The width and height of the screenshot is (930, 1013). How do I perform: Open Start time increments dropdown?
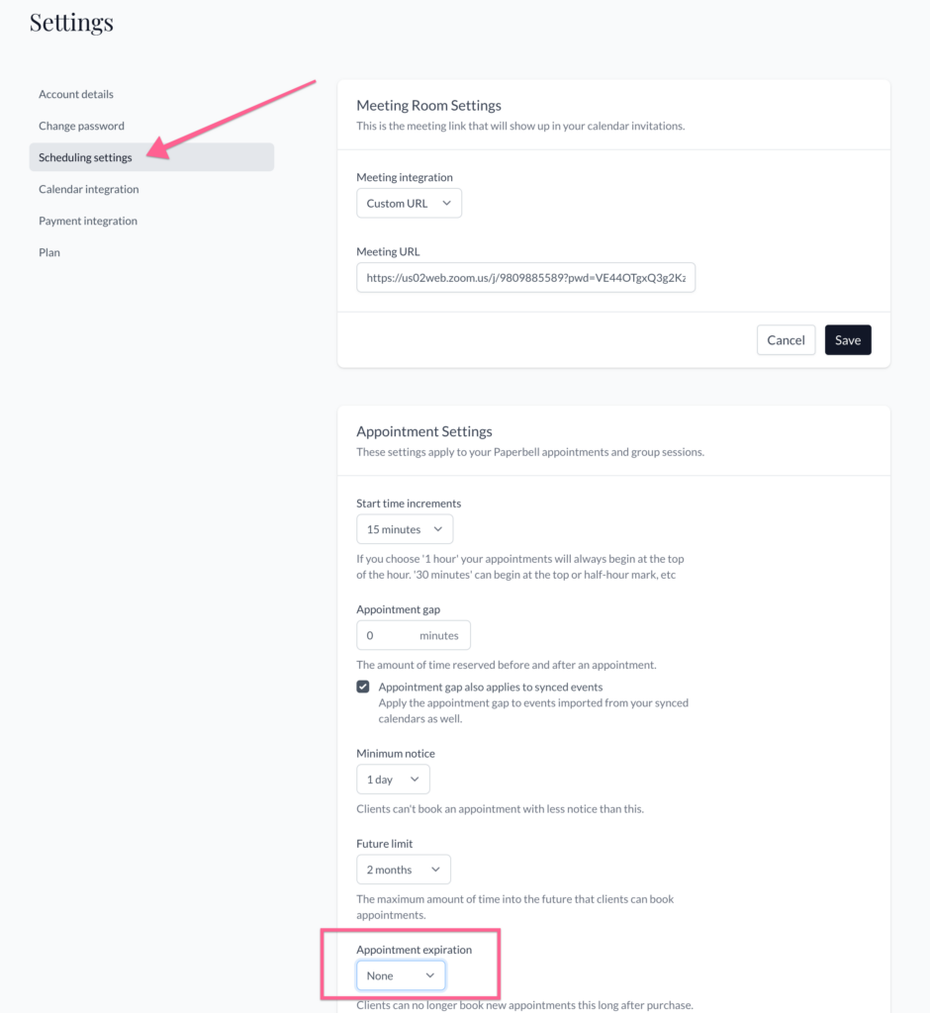[405, 529]
